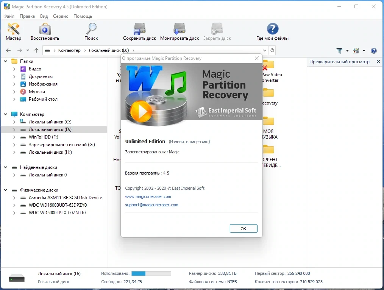The width and height of the screenshot is (384, 290).
Task: Click Размер диска: 338,81 ГБ text
Action: click(x=212, y=273)
